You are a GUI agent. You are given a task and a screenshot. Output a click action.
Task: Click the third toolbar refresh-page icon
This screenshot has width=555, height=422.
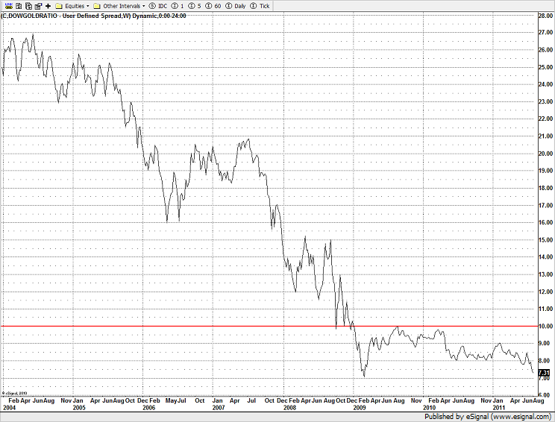pos(28,6)
